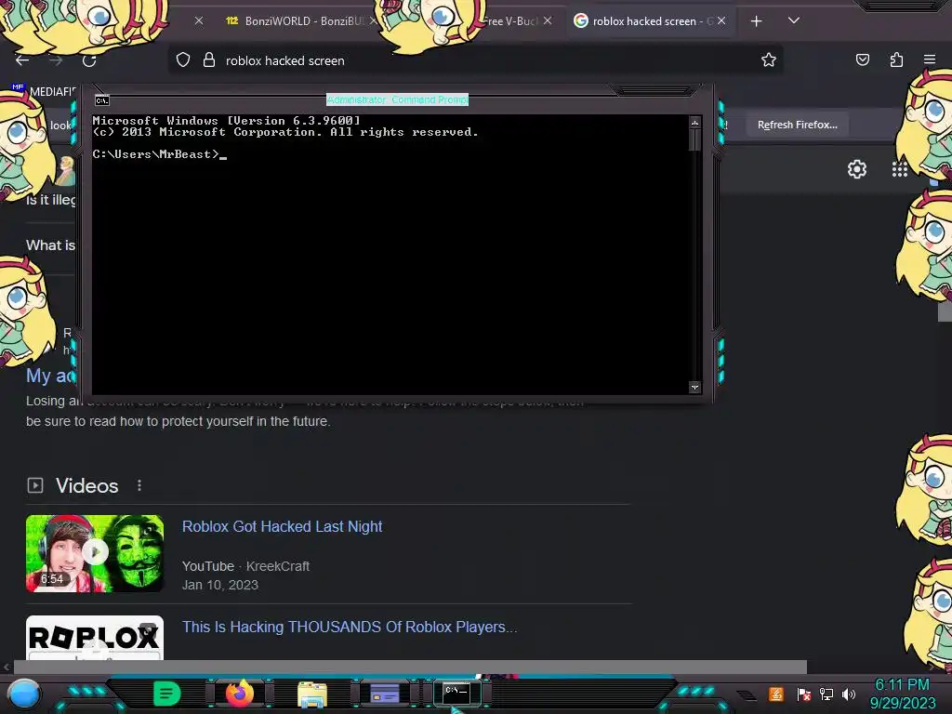This screenshot has height=714, width=952.
Task: Click the Java tray icon
Action: [776, 694]
